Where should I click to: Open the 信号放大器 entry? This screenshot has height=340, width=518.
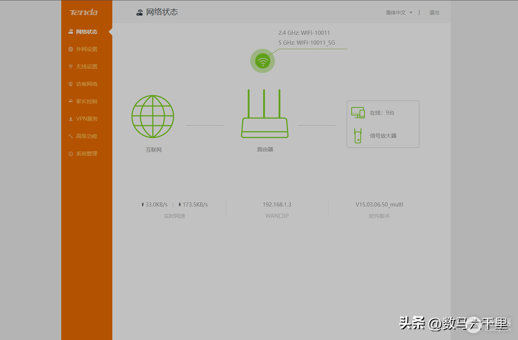pyautogui.click(x=383, y=136)
